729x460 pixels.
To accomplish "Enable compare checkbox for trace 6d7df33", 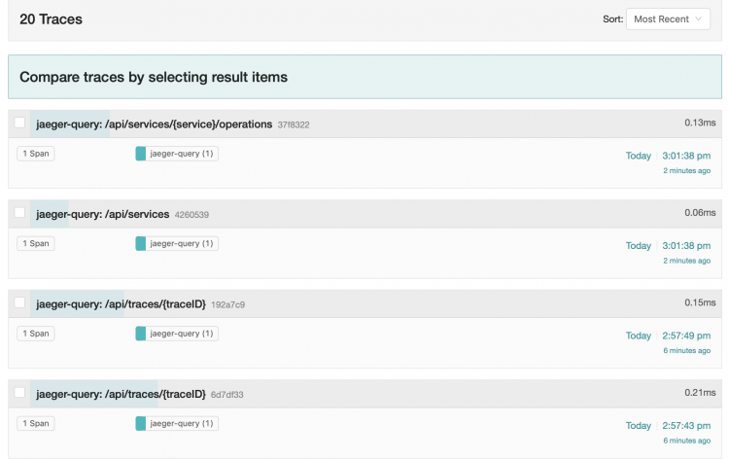I will point(19,393).
